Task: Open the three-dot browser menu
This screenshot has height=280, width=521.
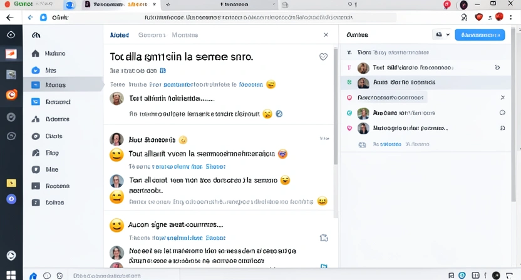Action: pos(511,17)
